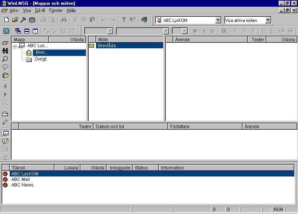The height and width of the screenshot is (214, 298).
Task: Click the cyan text window icon
Action: (x=6, y=31)
